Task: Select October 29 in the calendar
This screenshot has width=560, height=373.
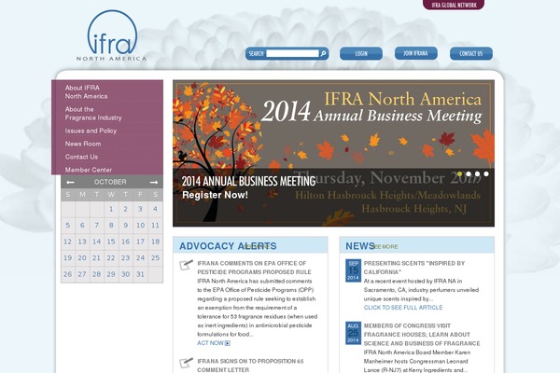Action: point(111,274)
